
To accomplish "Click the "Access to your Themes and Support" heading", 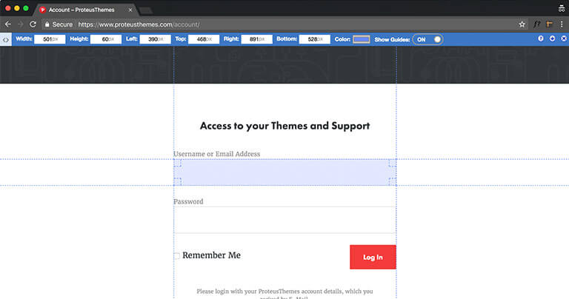I will (284, 126).
